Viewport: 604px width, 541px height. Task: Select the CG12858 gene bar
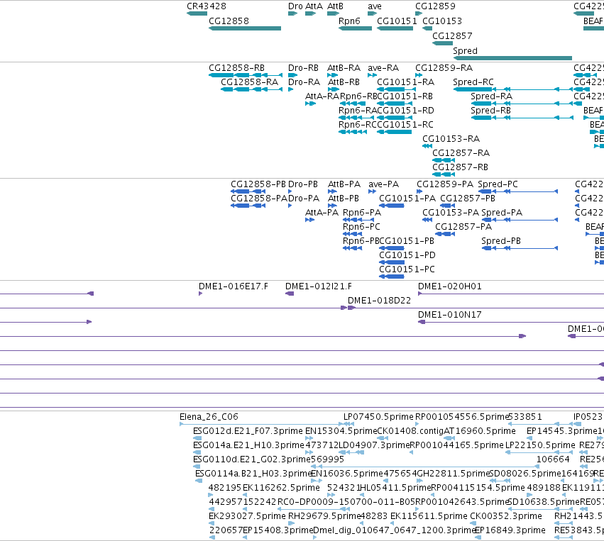[245, 28]
